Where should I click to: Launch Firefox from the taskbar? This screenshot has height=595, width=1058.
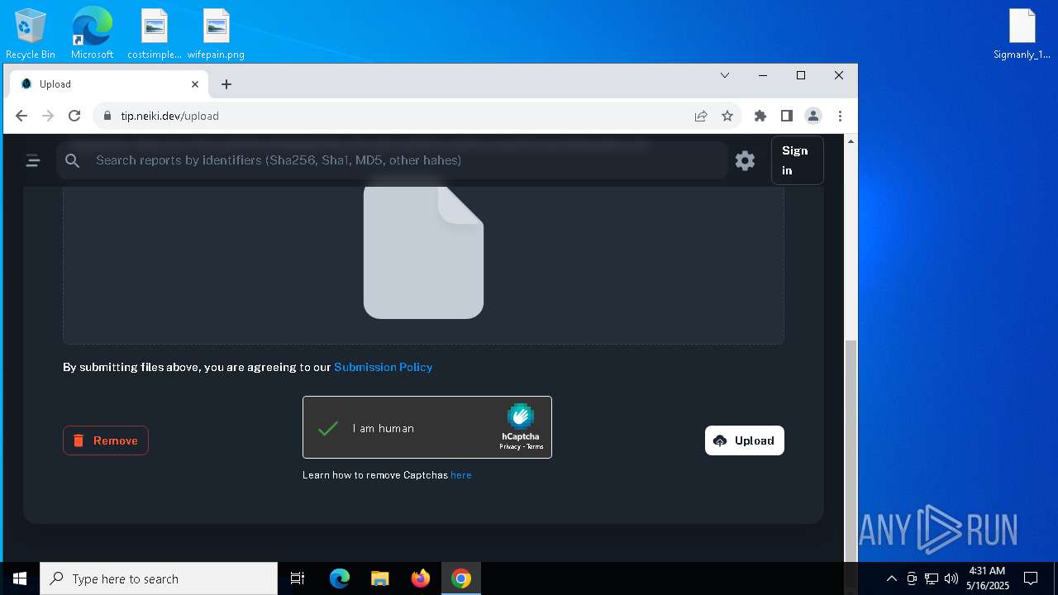click(421, 578)
